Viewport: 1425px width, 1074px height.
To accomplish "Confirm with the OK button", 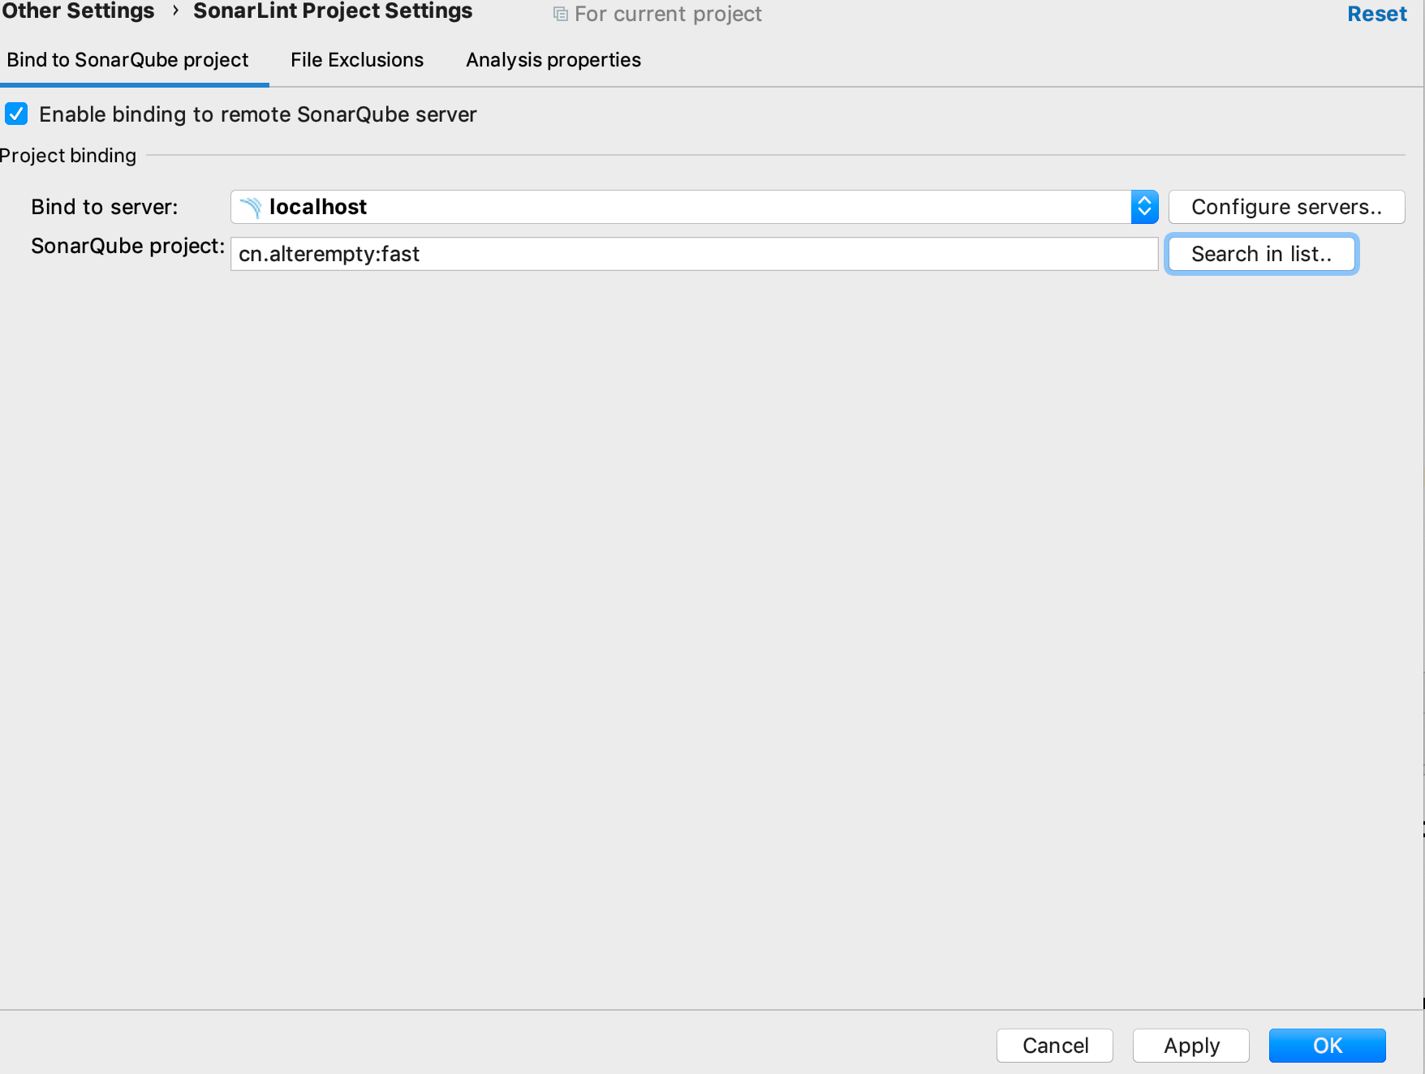I will [x=1328, y=1046].
